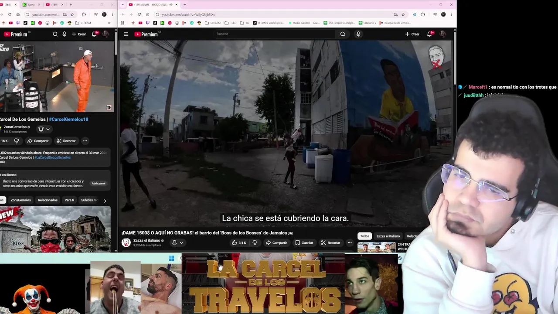The height and width of the screenshot is (314, 558).
Task: Open the Radio Garden bookmark
Action: point(304,23)
